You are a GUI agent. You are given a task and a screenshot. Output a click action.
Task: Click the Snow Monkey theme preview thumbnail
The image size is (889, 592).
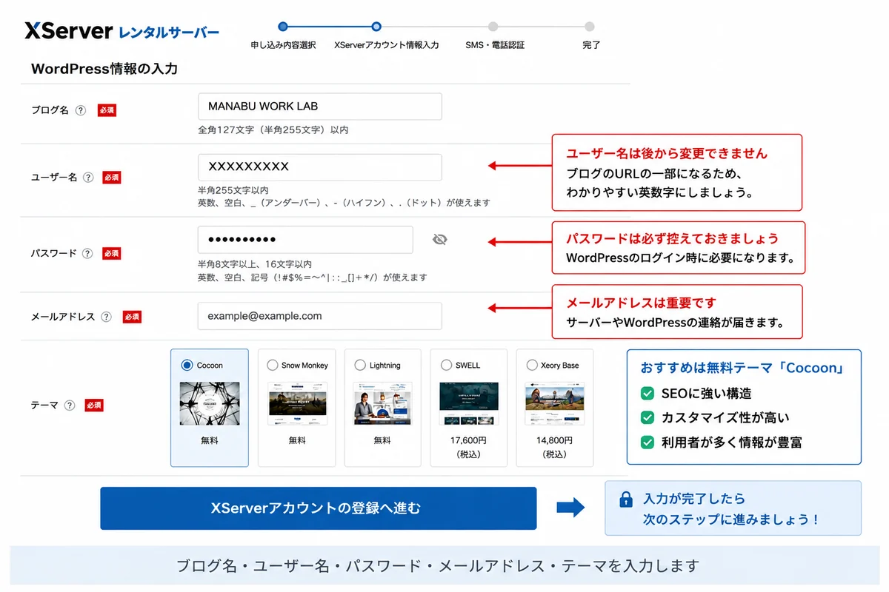point(296,403)
